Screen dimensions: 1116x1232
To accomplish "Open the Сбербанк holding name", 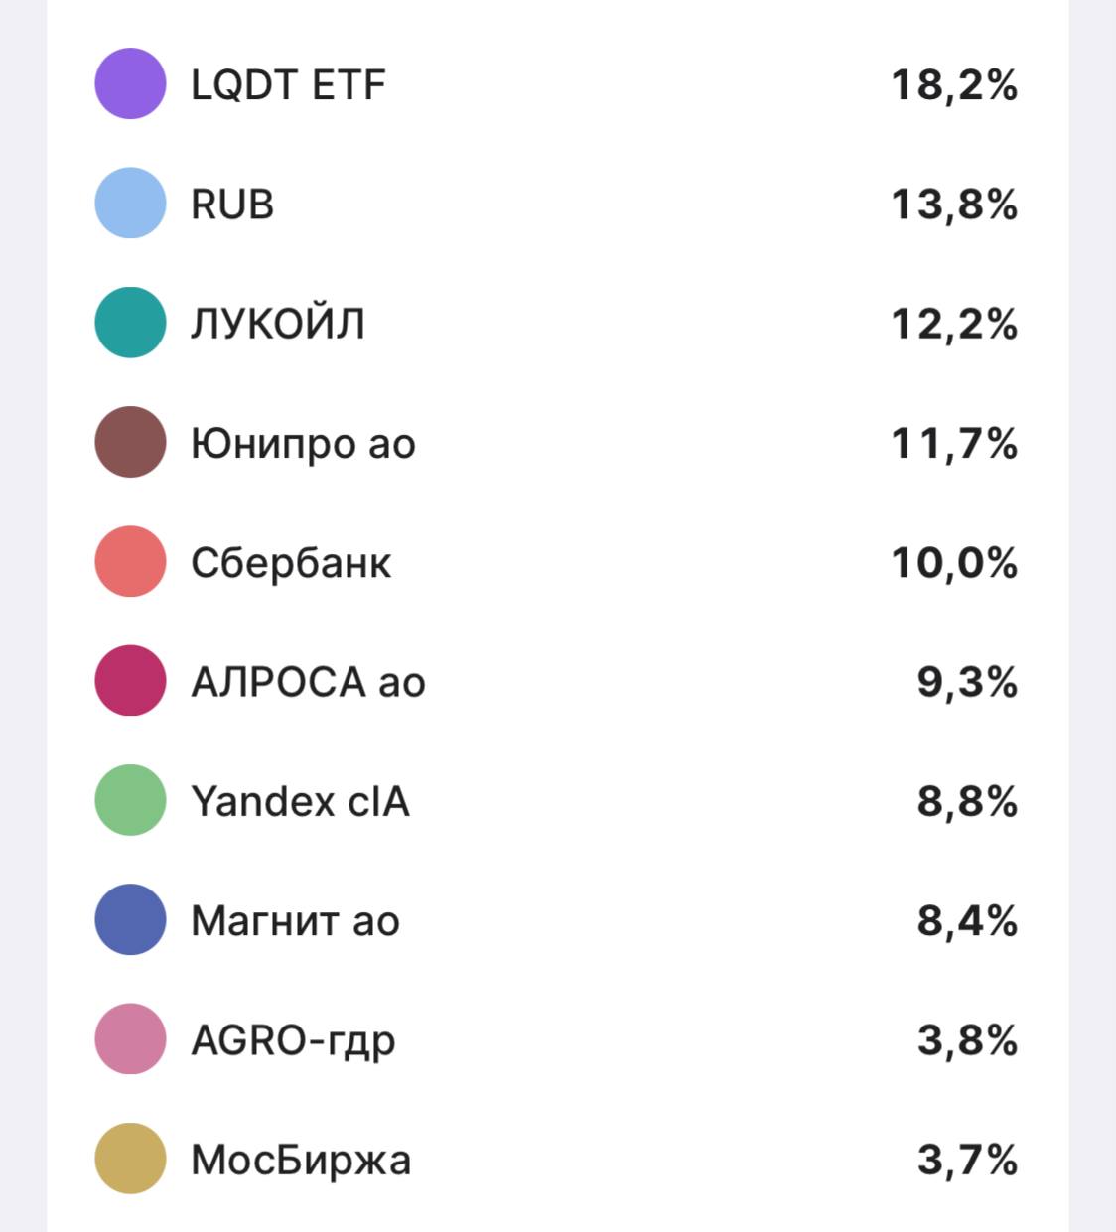I will pos(291,563).
